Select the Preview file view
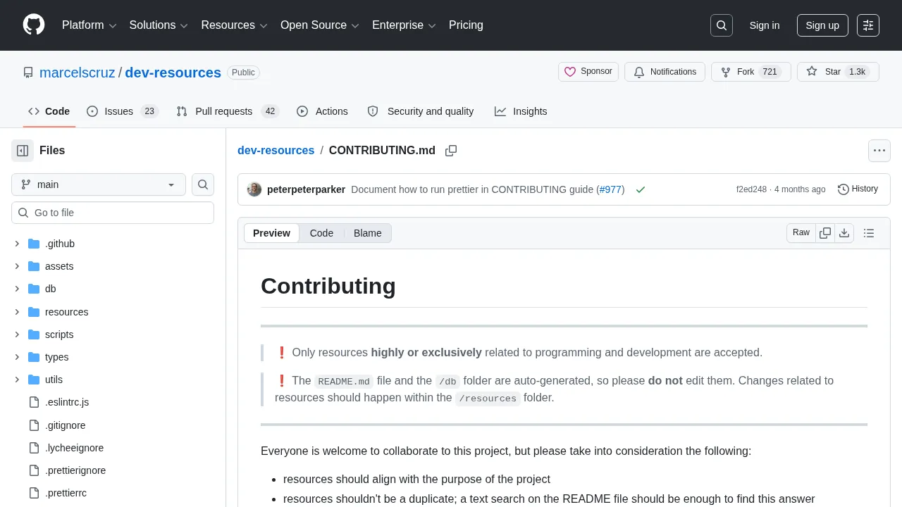The image size is (902, 507). pos(271,233)
